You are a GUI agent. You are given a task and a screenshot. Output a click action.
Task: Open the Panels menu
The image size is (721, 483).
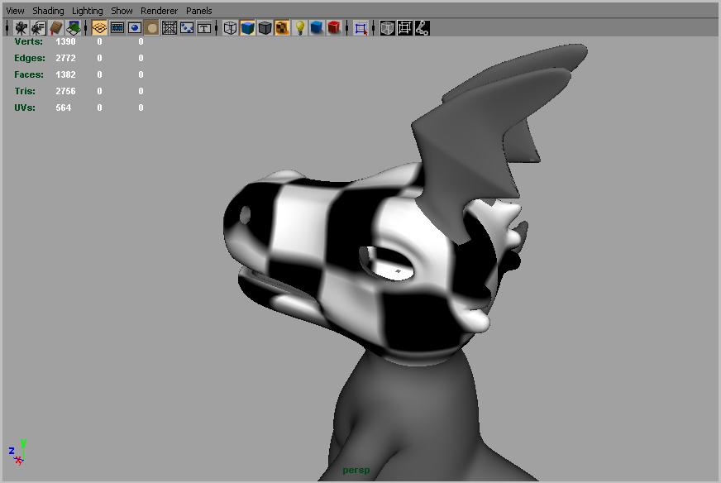pyautogui.click(x=198, y=11)
